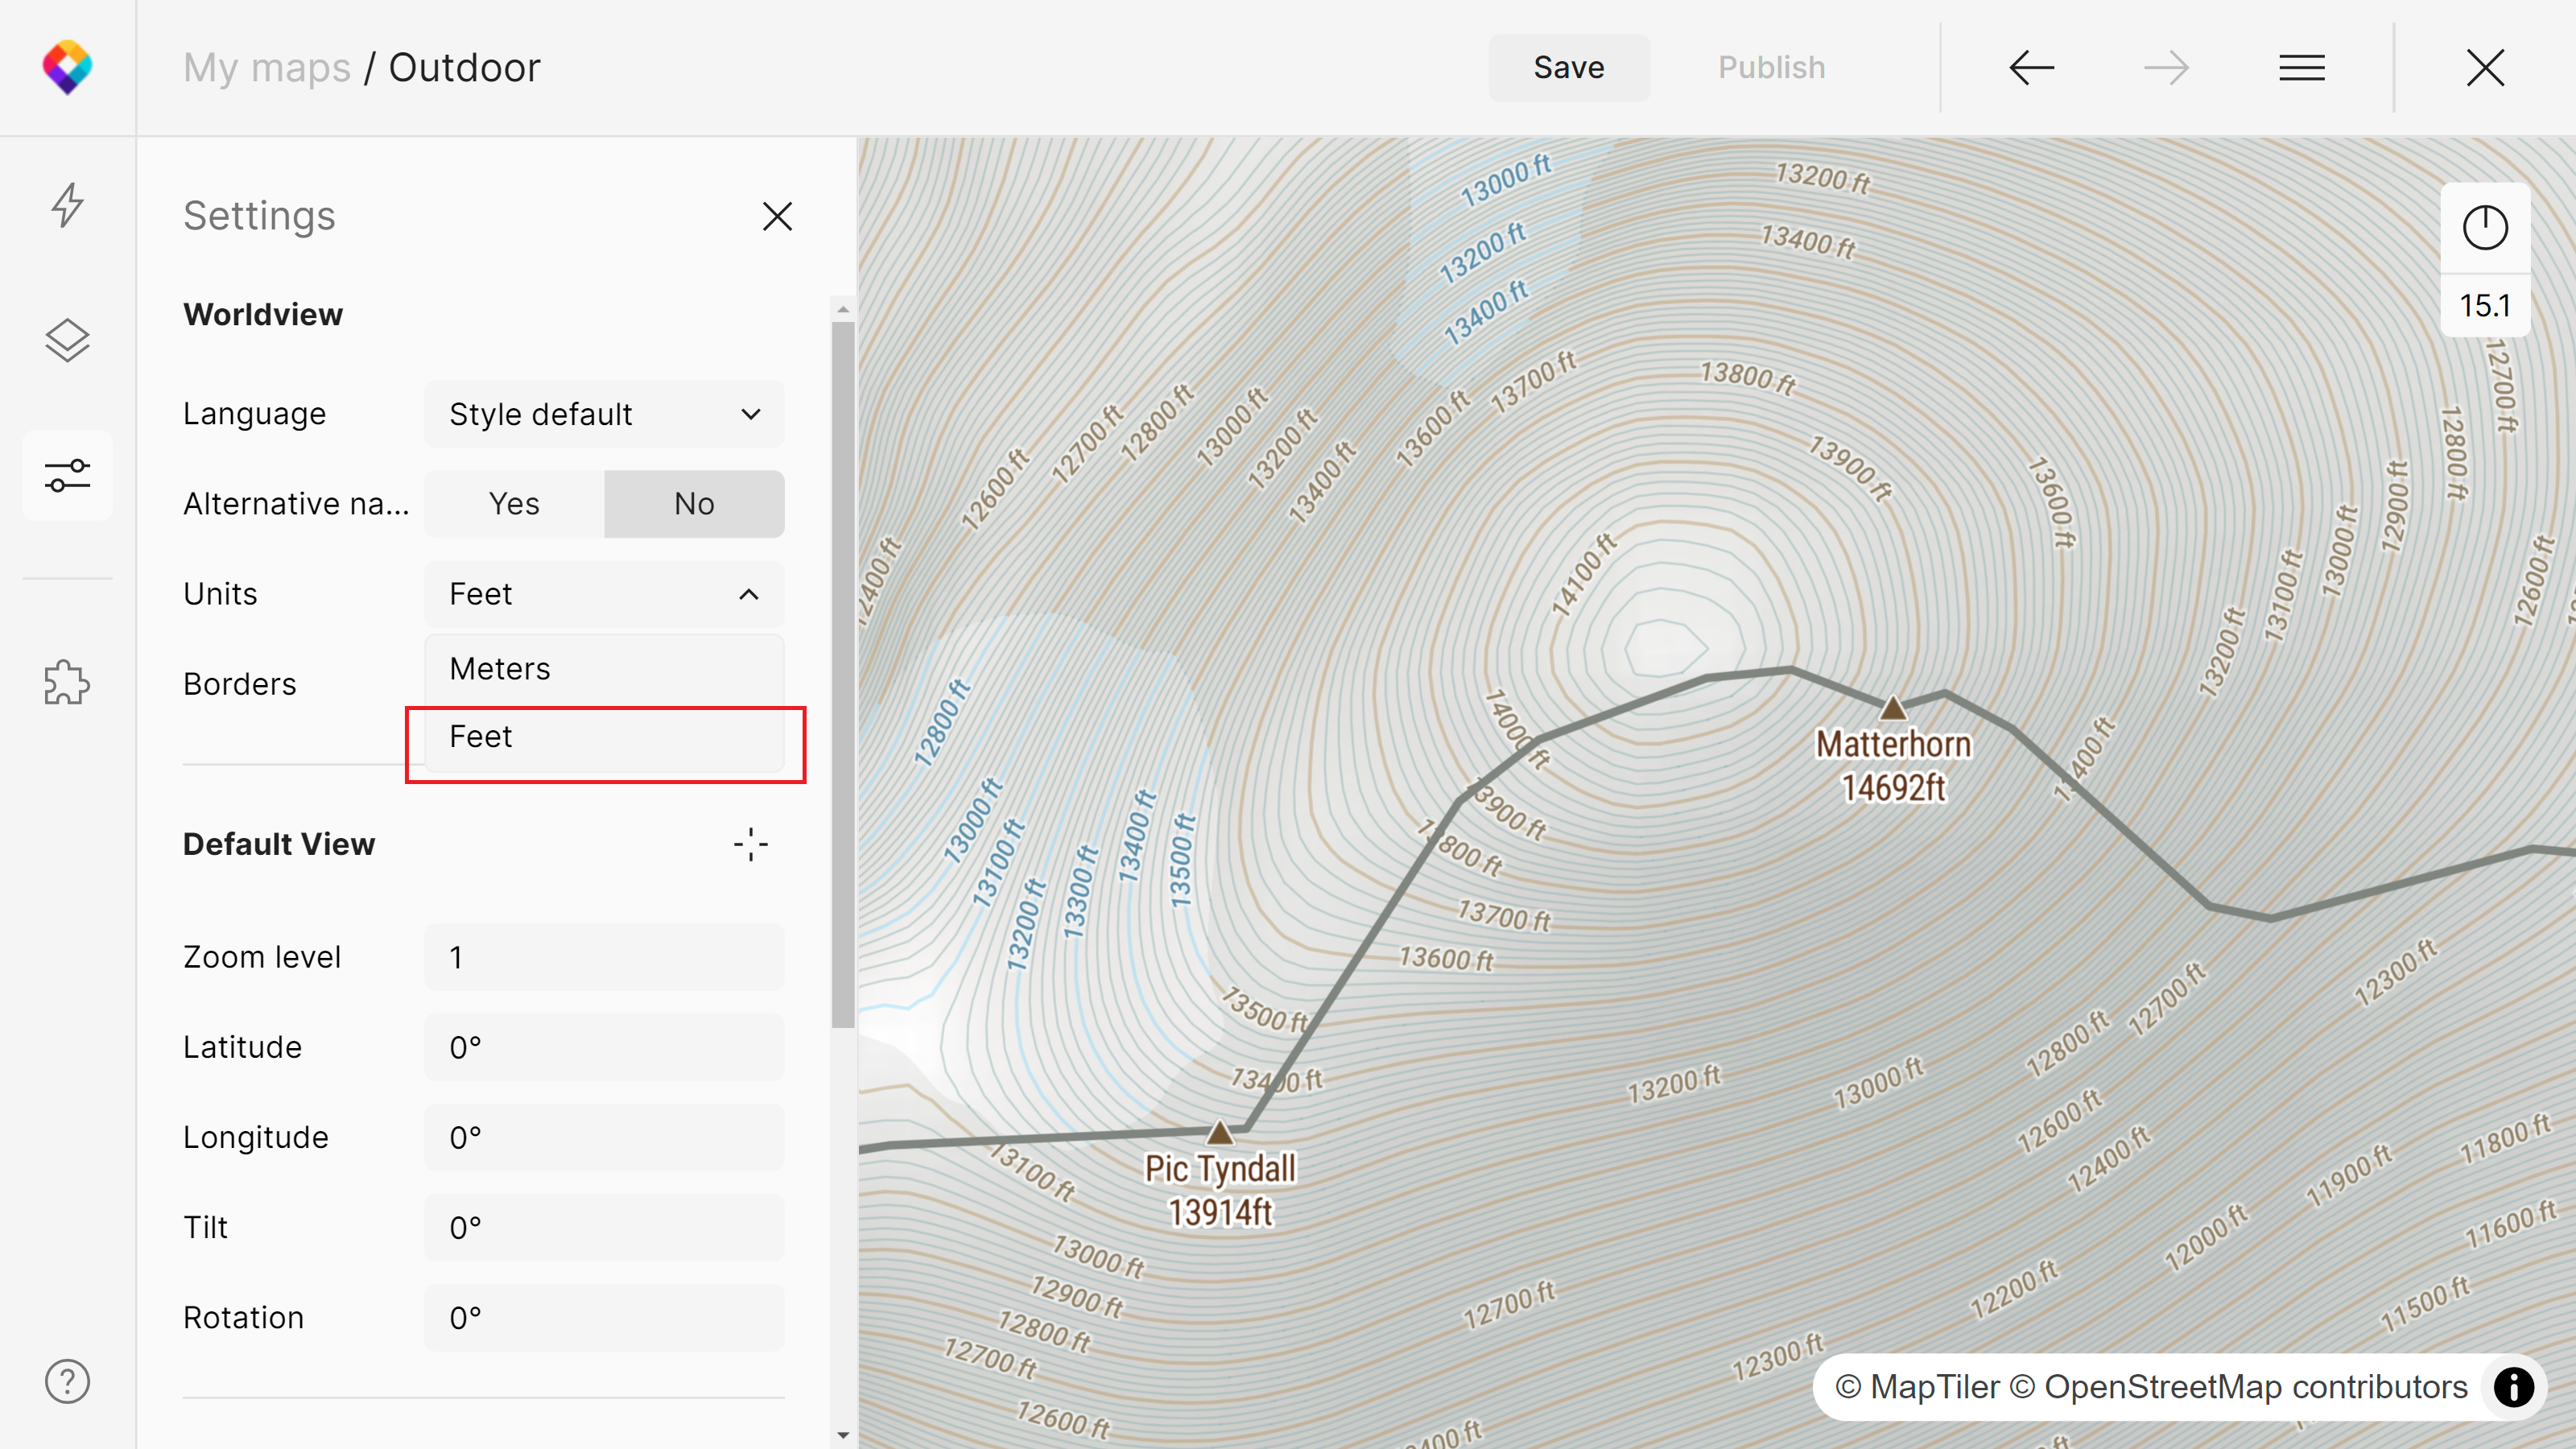This screenshot has width=2576, height=1449.
Task: Open the lightning bolt quick panel
Action: (x=67, y=205)
